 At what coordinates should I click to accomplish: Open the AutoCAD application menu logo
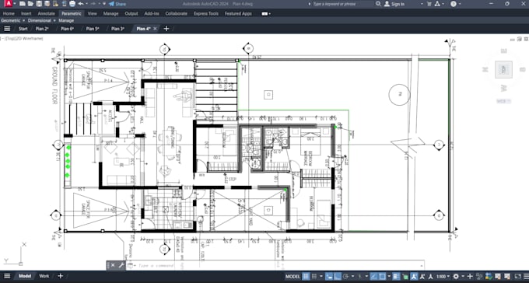click(x=8, y=4)
